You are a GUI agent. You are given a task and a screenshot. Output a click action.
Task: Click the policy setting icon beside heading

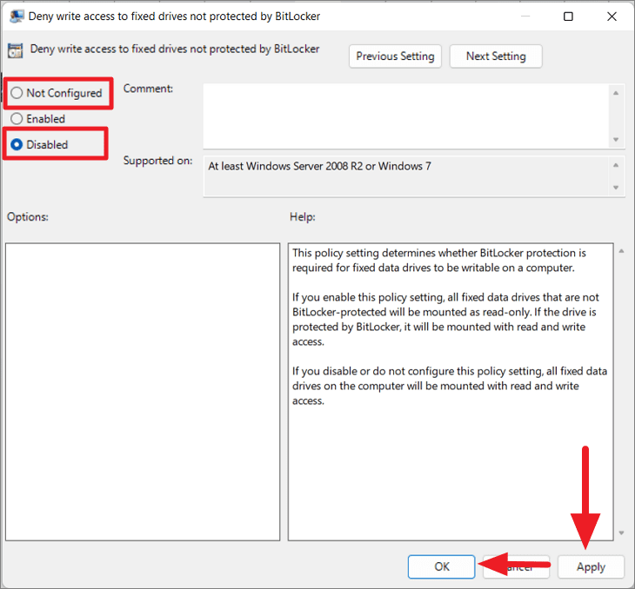pos(16,50)
